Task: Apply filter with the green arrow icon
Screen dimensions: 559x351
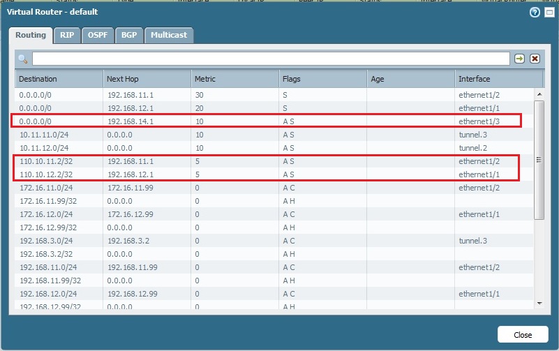Action: pyautogui.click(x=519, y=59)
